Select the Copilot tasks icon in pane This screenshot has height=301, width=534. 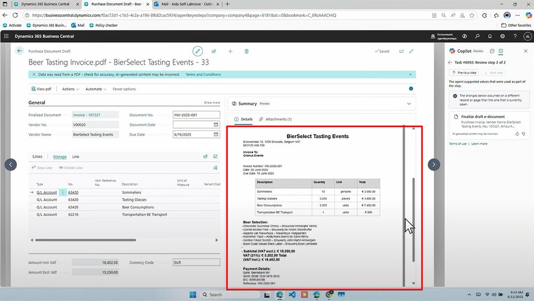click(x=501, y=51)
